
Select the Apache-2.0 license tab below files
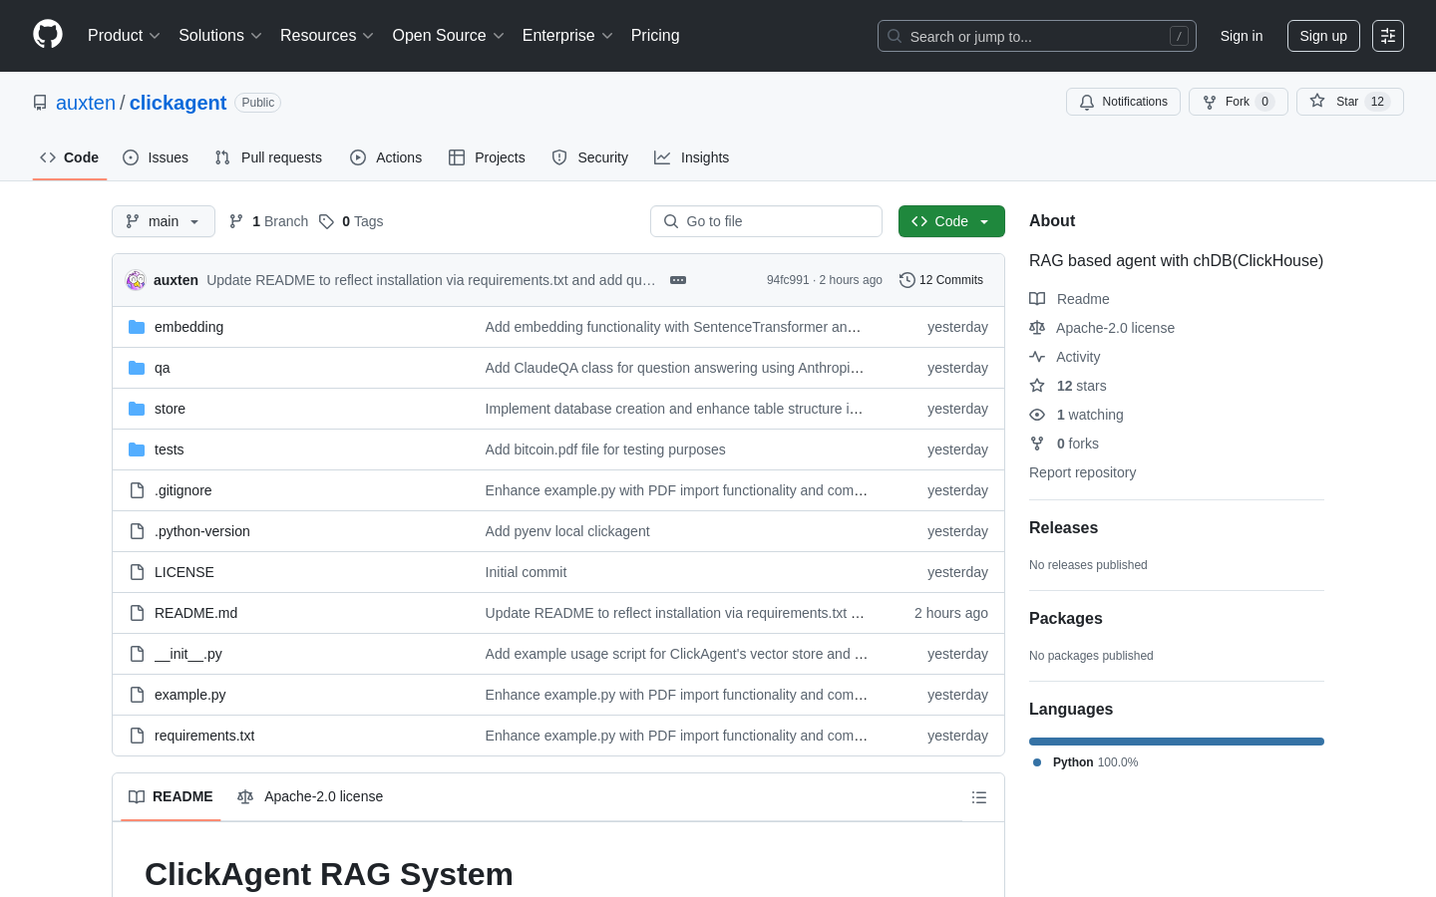(x=310, y=796)
